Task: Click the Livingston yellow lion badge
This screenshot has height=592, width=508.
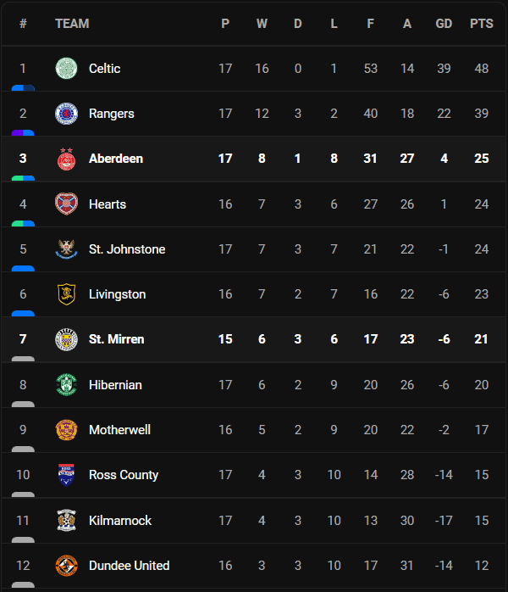Action: point(66,294)
